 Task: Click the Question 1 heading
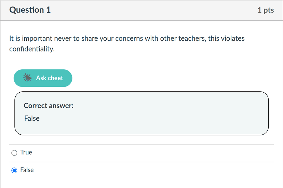tap(30, 10)
